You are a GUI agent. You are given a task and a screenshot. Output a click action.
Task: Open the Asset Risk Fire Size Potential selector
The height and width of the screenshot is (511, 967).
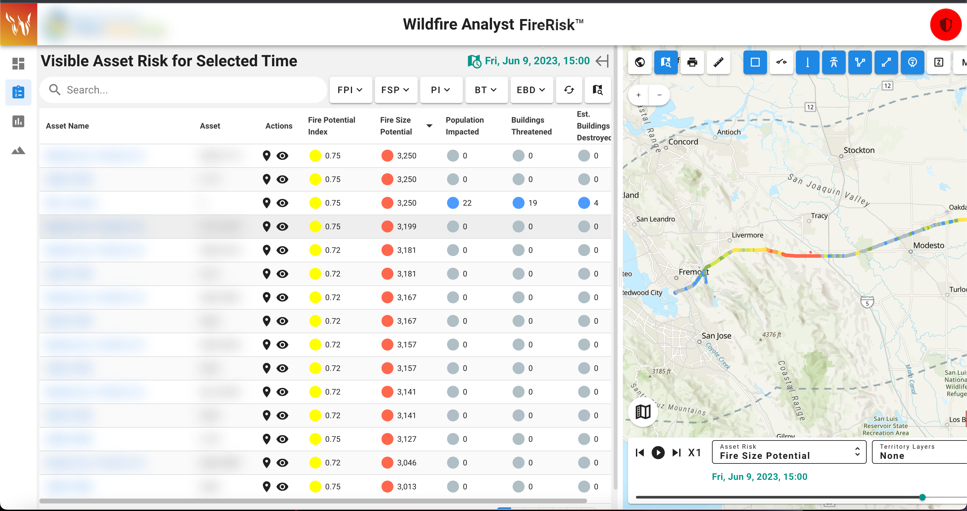coord(789,452)
